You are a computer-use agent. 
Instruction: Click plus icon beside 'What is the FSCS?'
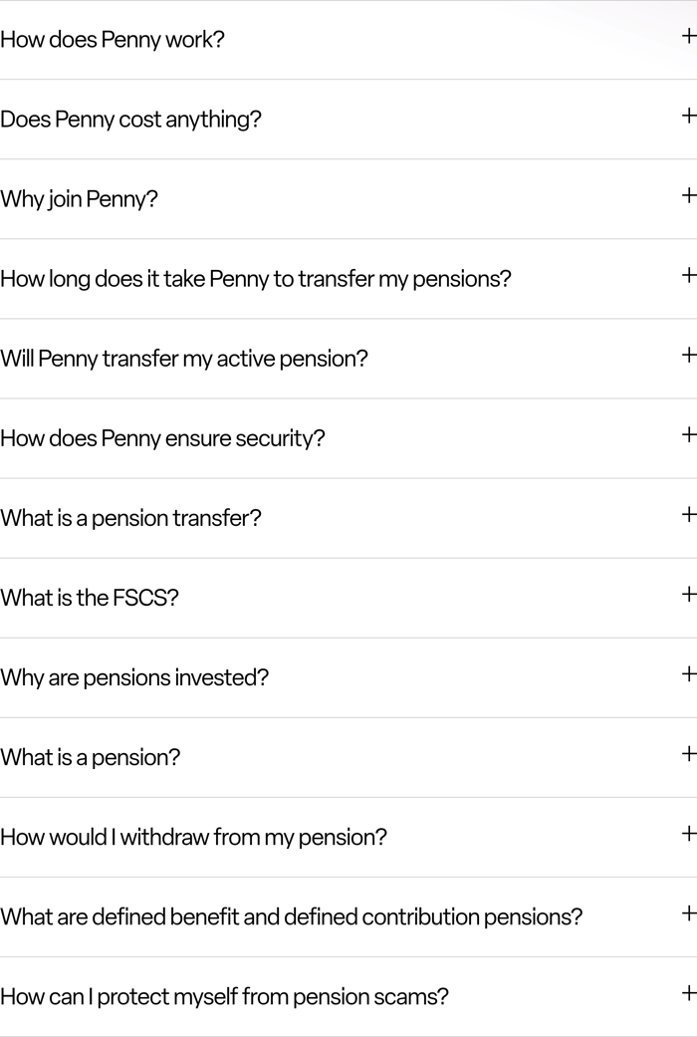(x=688, y=594)
